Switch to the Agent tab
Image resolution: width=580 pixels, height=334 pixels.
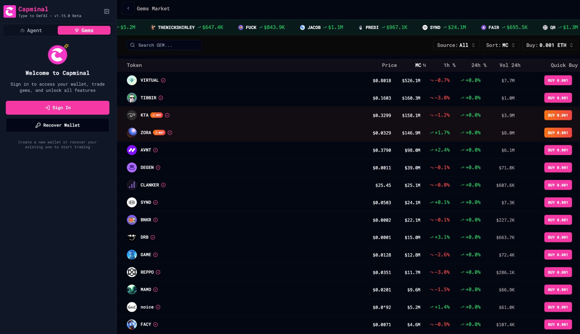coord(31,30)
